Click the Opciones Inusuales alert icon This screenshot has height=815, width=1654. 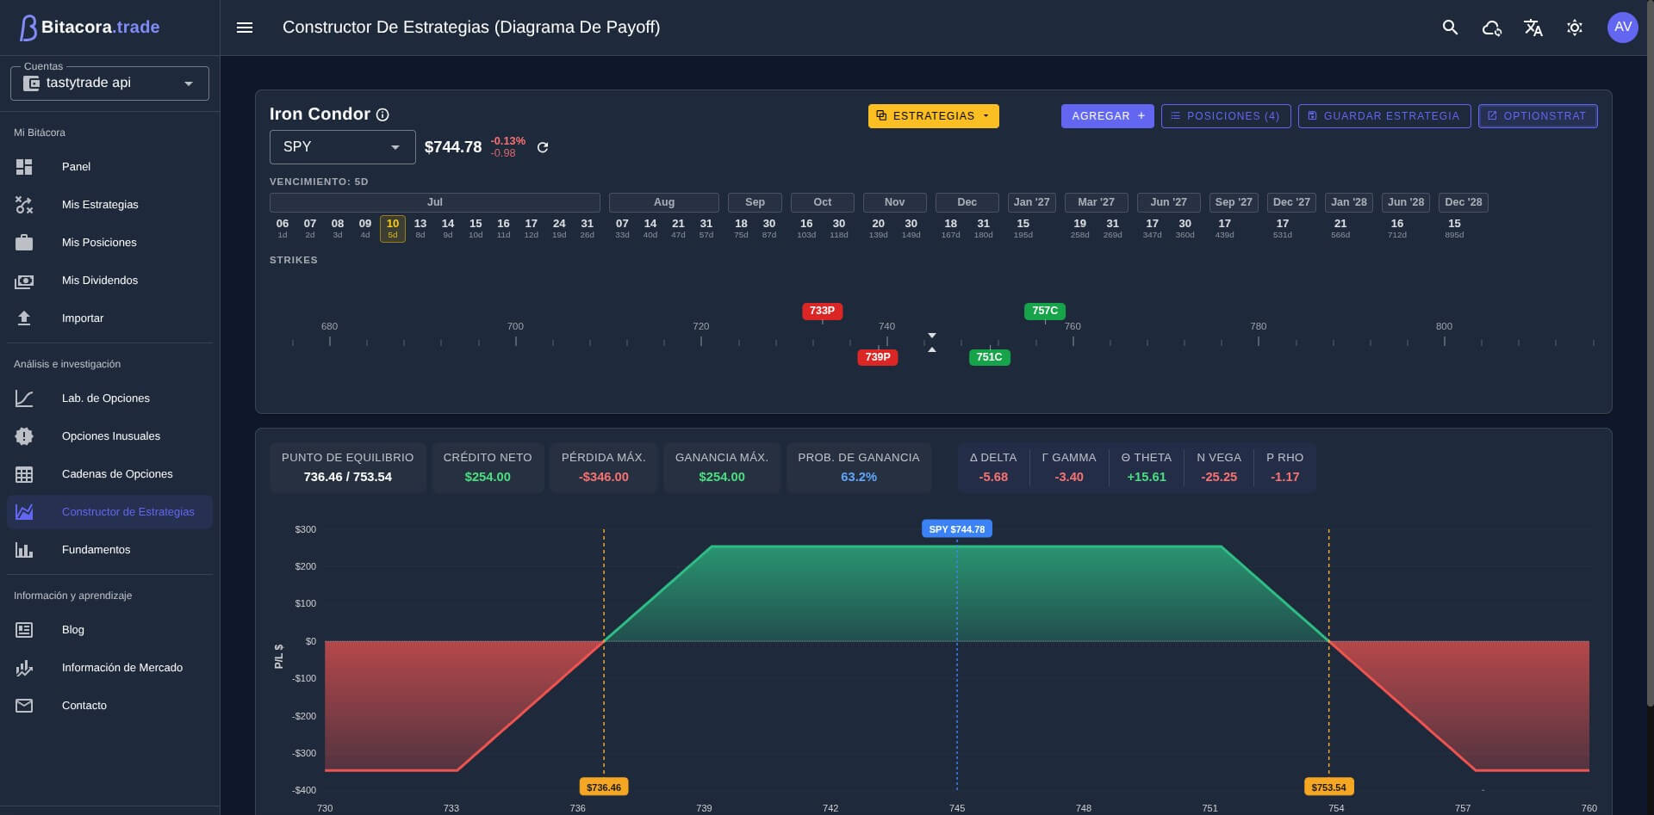[24, 436]
